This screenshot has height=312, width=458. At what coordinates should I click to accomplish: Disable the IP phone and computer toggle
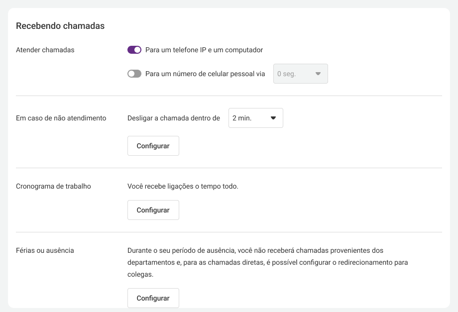pos(134,50)
